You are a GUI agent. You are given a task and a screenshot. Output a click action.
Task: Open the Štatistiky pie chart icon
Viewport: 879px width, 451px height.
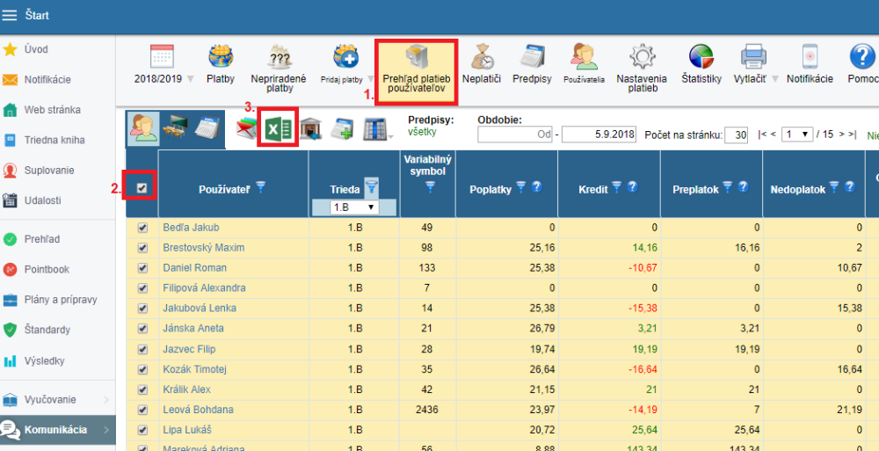(x=701, y=56)
